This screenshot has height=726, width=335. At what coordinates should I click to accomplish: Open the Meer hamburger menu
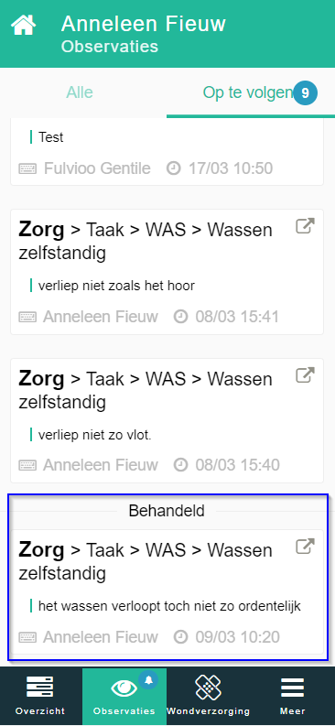click(x=292, y=688)
